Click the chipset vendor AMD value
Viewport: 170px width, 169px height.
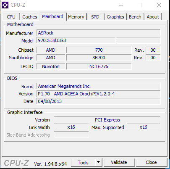(x=51, y=50)
